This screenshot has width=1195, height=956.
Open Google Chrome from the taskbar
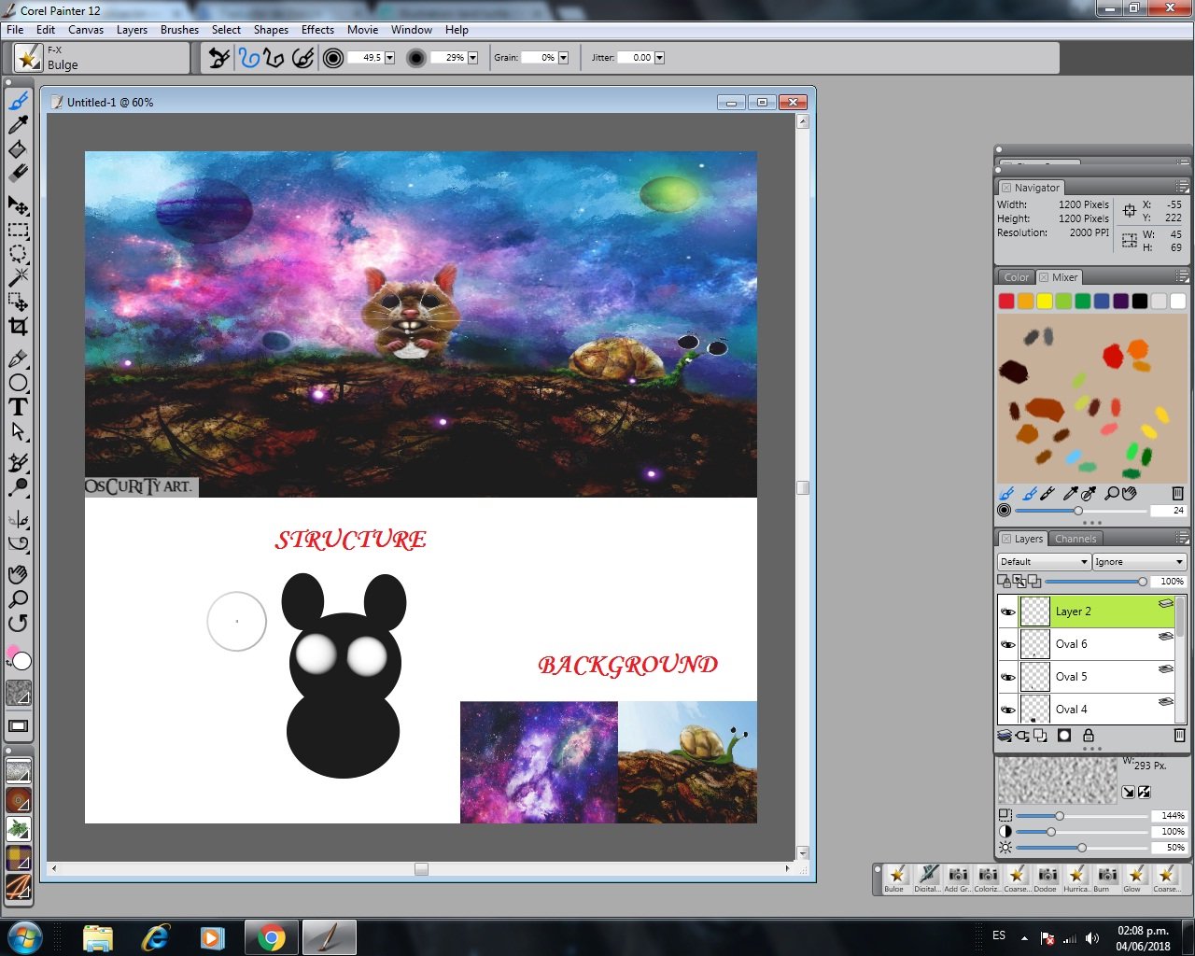pyautogui.click(x=271, y=937)
